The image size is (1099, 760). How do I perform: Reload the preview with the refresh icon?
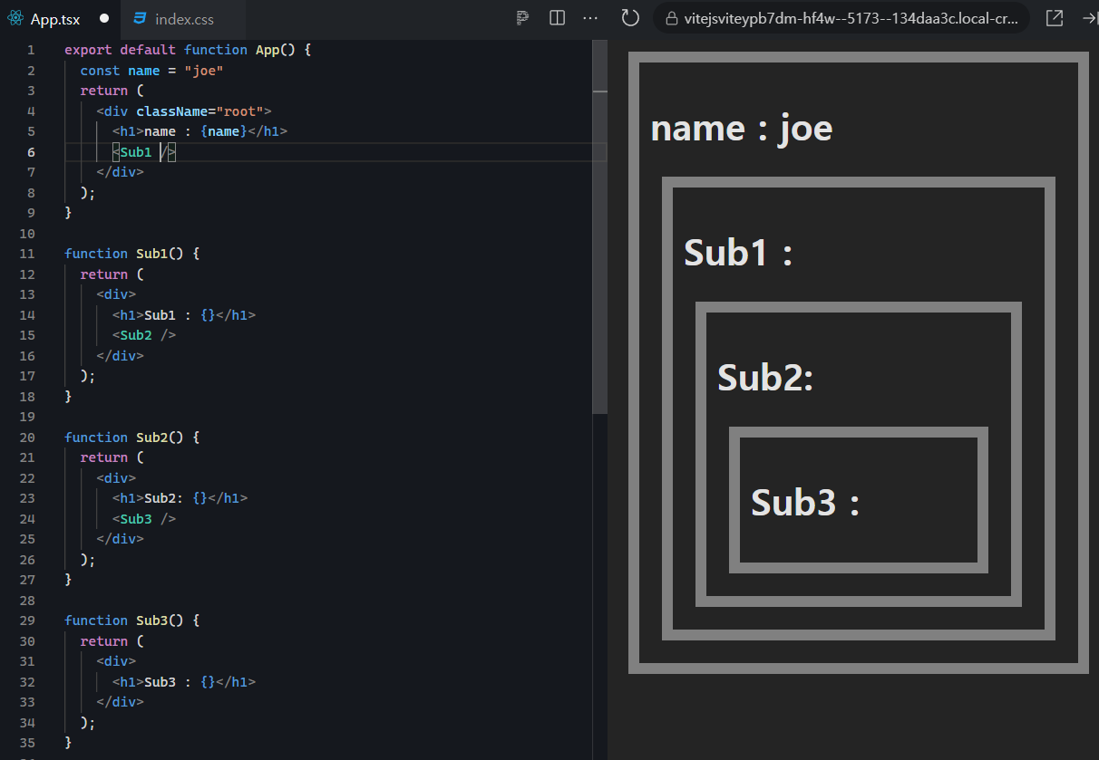[x=630, y=18]
